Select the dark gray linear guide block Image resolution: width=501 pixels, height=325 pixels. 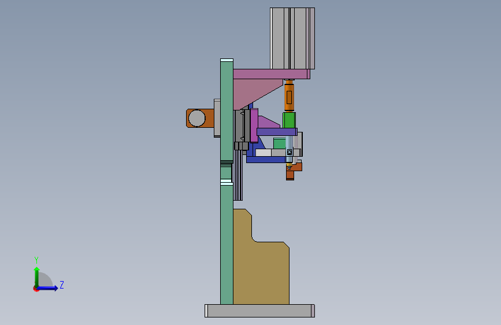242,126
